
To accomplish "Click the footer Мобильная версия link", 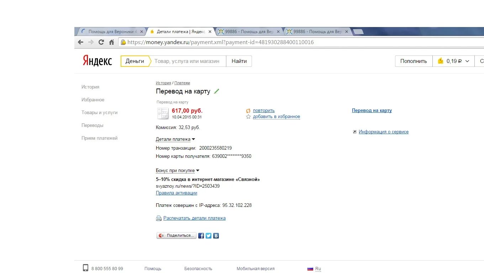I will coord(256,269).
